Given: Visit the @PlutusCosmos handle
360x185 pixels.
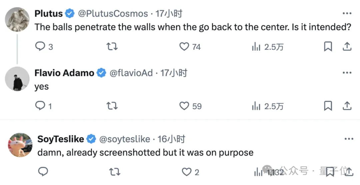Looking at the screenshot, I should click(113, 14).
